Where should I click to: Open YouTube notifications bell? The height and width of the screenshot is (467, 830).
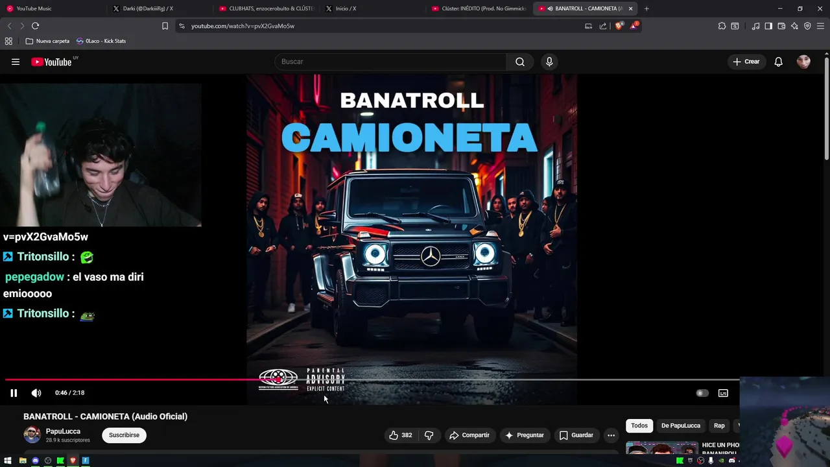[778, 62]
